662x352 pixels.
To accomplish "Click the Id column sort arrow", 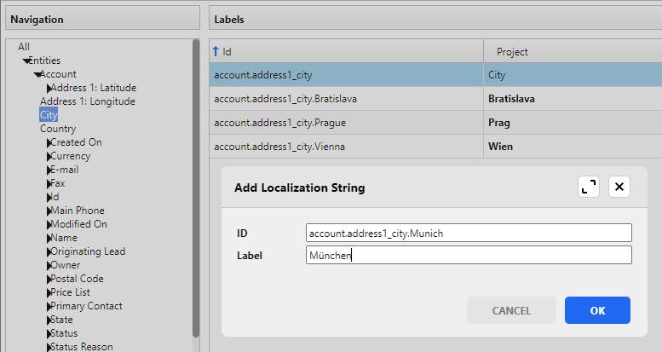I will pos(216,52).
